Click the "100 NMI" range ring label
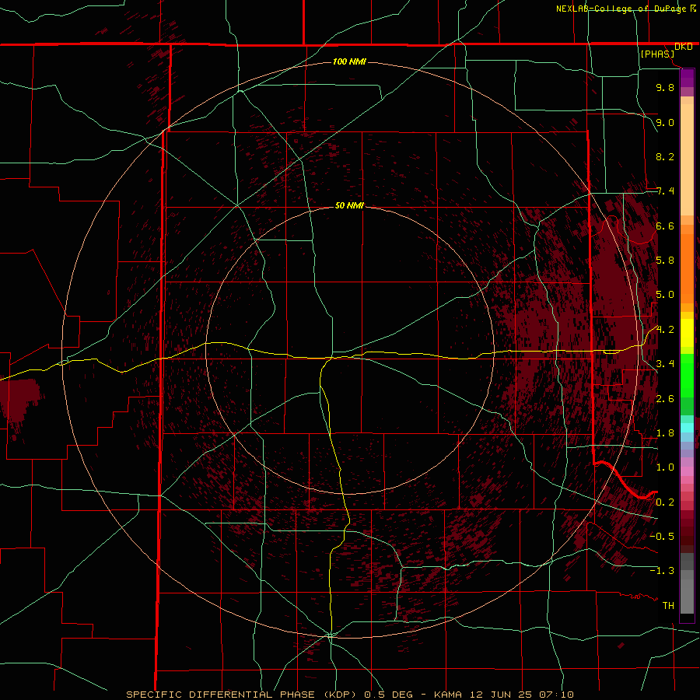The image size is (700, 700). pos(349,61)
